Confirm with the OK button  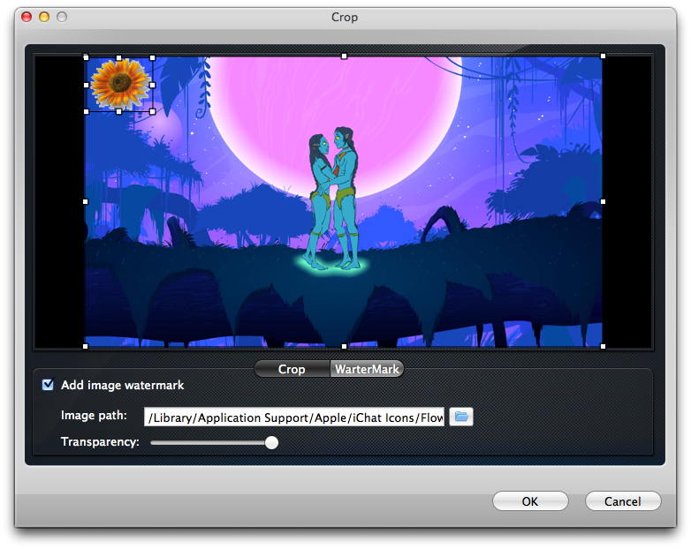coord(530,501)
